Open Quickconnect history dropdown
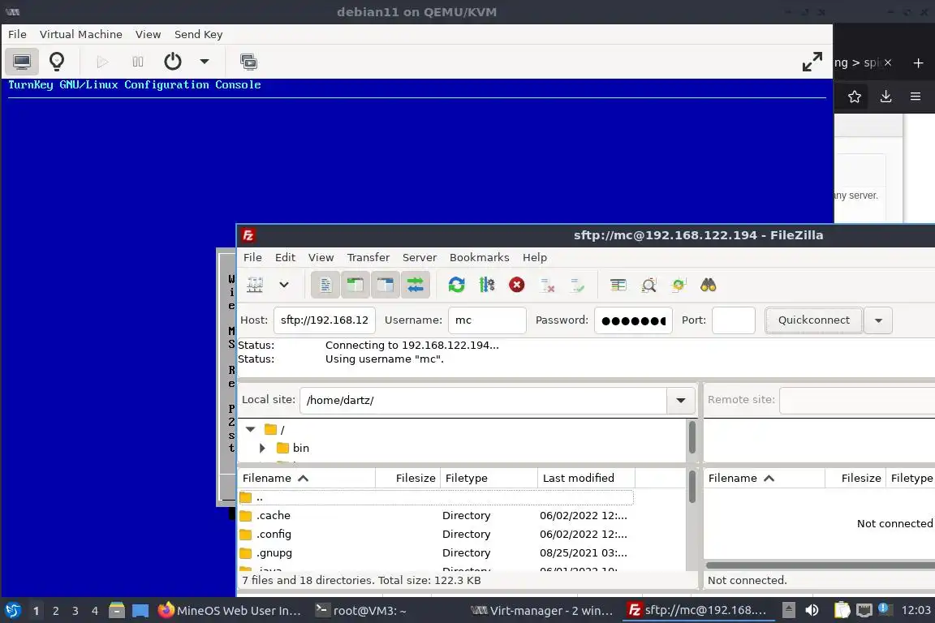The height and width of the screenshot is (623, 935). pos(878,320)
